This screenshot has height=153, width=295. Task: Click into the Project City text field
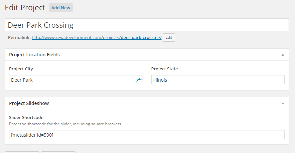click(76, 80)
